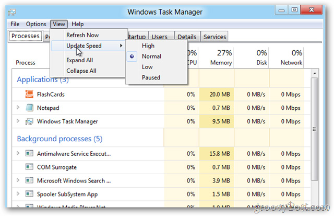
Task: Click Spooler SubSystem memory 1.5 MB
Action: click(x=221, y=194)
